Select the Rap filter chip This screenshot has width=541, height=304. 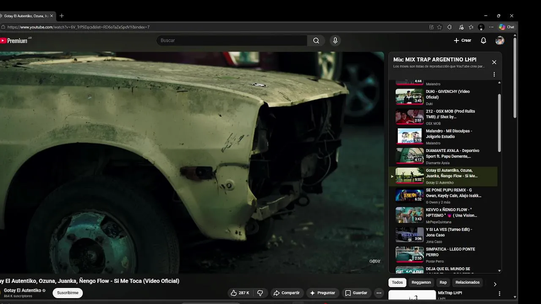click(x=443, y=282)
